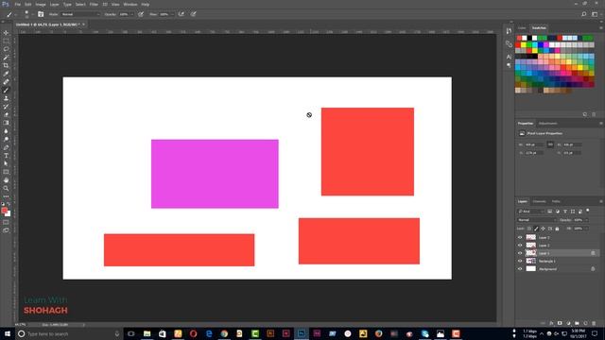Open the layer filter Kind dropdown
This screenshot has width=605, height=340.
pos(530,212)
